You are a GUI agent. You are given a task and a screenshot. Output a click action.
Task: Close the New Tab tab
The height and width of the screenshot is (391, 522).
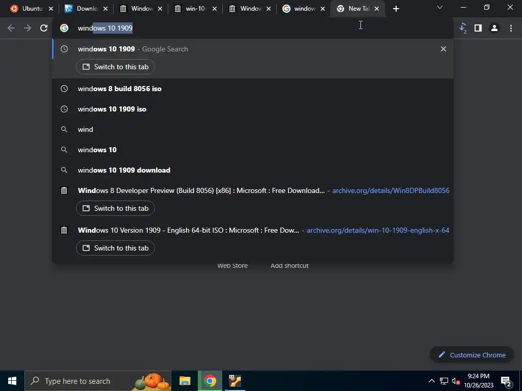377,9
